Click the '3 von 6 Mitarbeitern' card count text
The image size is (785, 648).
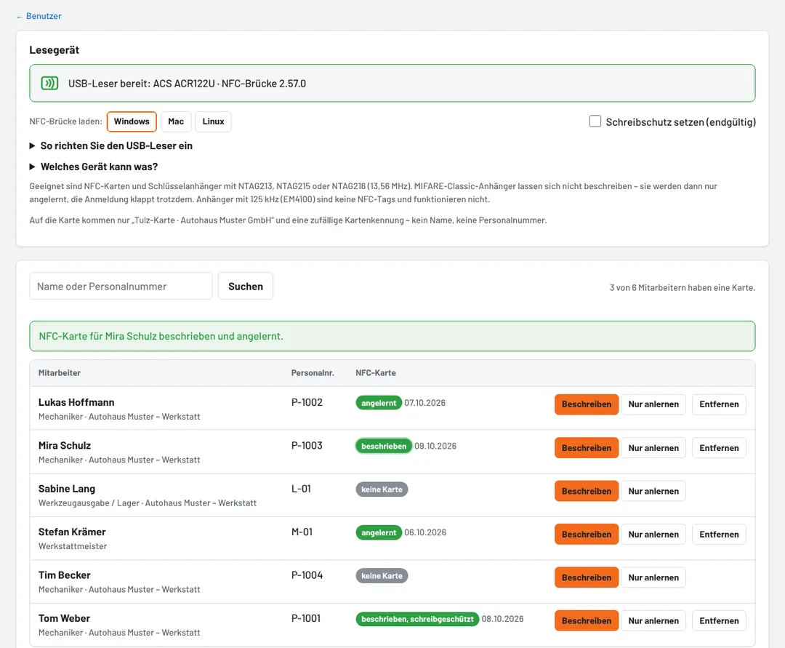pyautogui.click(x=683, y=287)
